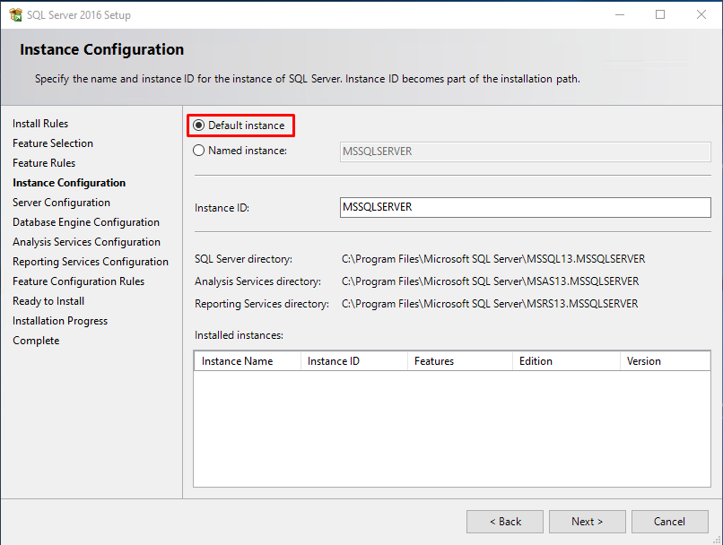
Task: Click the Edition column header
Action: coord(566,361)
